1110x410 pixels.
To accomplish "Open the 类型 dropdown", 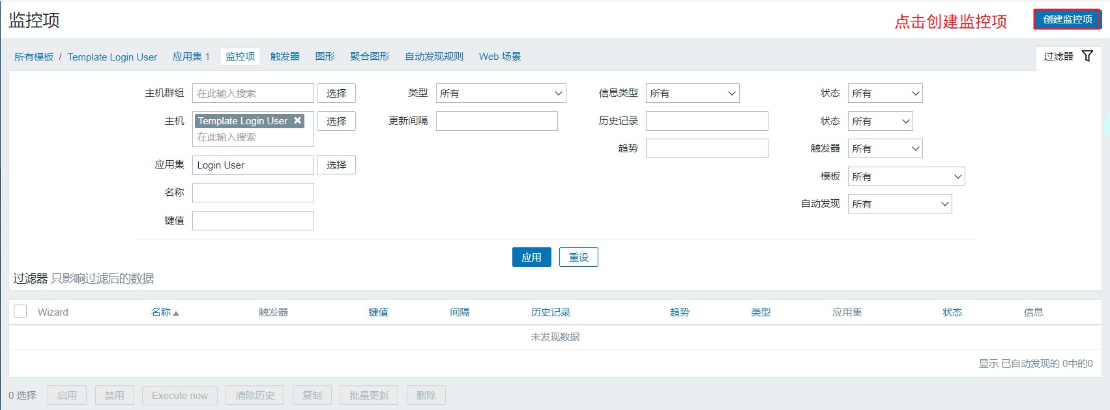I will tap(501, 93).
